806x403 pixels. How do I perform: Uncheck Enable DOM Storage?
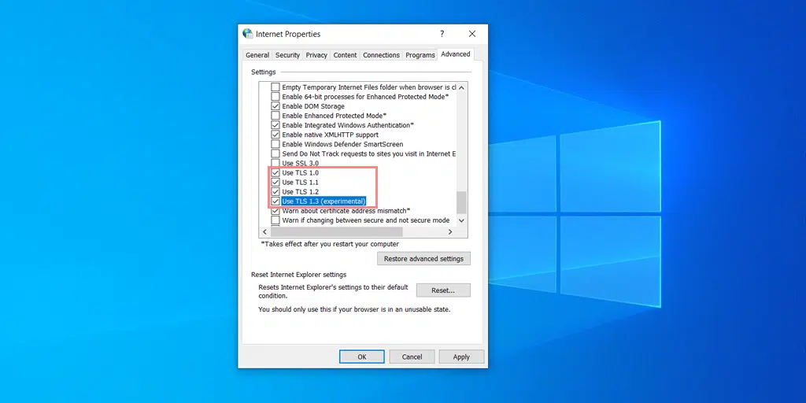coord(275,106)
